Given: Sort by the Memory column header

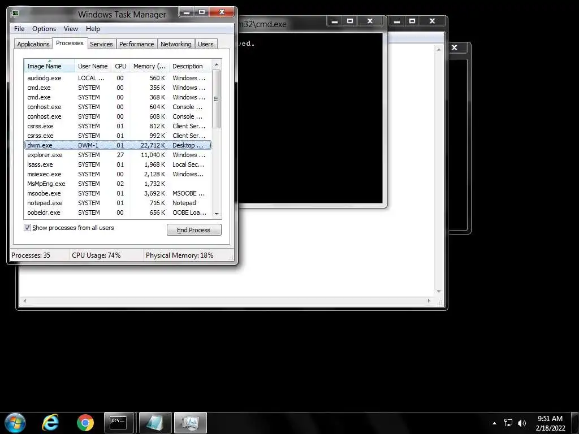Looking at the screenshot, I should [149, 66].
